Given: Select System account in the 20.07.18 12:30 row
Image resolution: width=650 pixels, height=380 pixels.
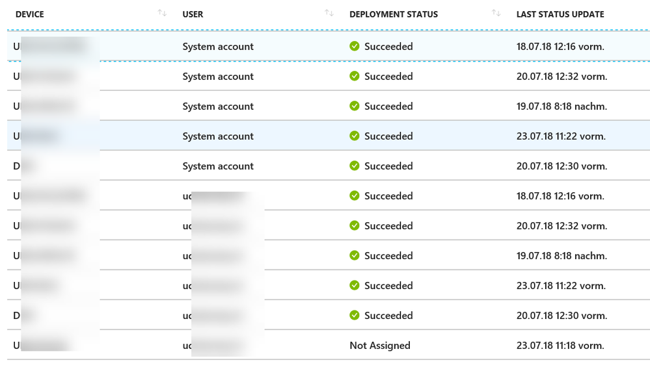Looking at the screenshot, I should (218, 166).
